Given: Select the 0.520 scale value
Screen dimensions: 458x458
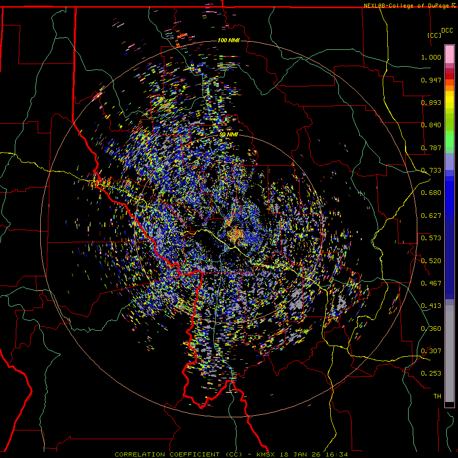Looking at the screenshot, I should click(x=431, y=261).
